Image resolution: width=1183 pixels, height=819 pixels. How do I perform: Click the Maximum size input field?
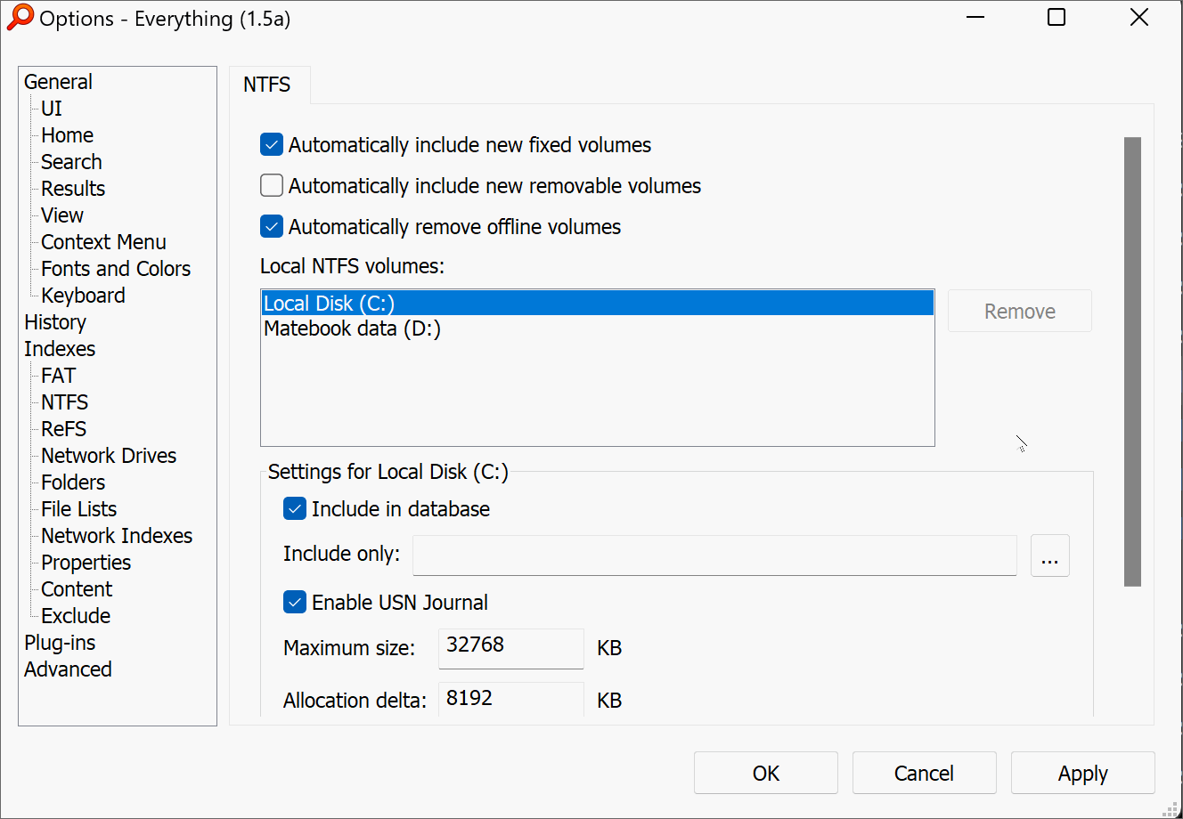(x=511, y=648)
